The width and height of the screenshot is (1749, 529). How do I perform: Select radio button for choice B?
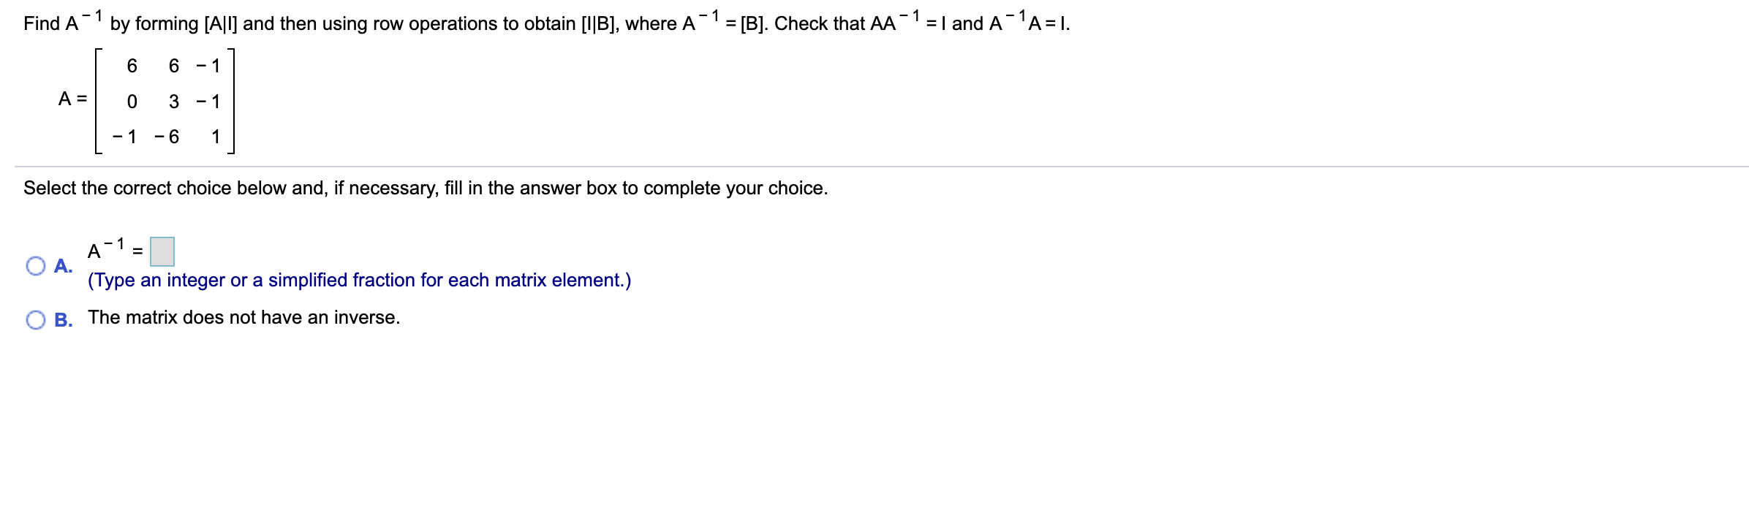pos(36,317)
